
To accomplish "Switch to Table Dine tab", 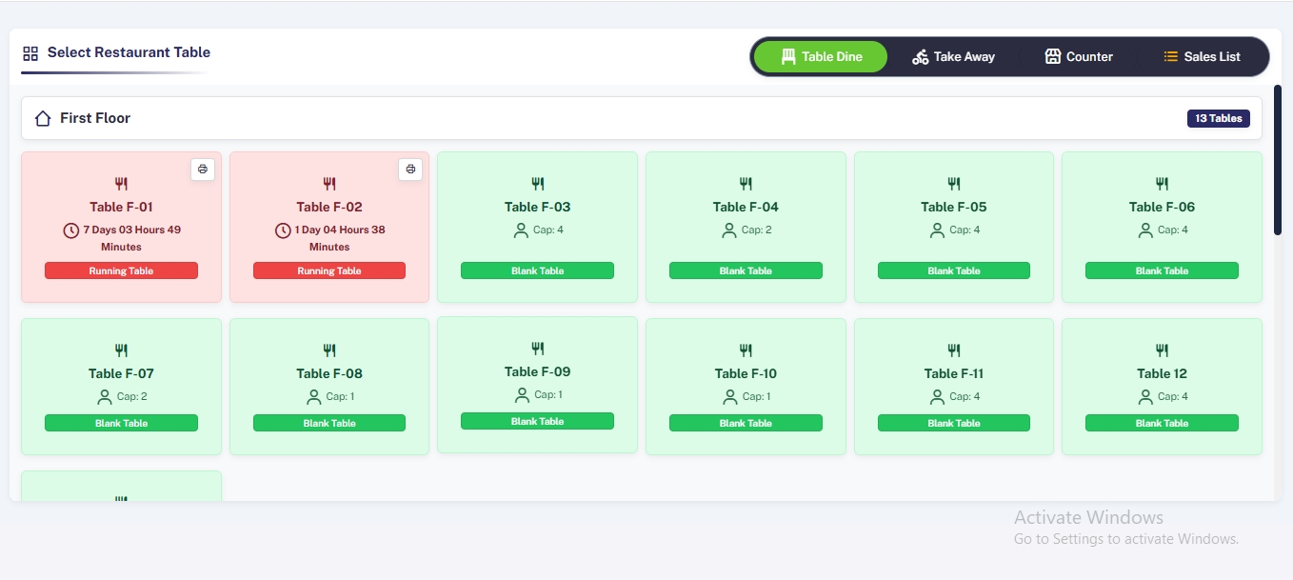I will (x=821, y=57).
